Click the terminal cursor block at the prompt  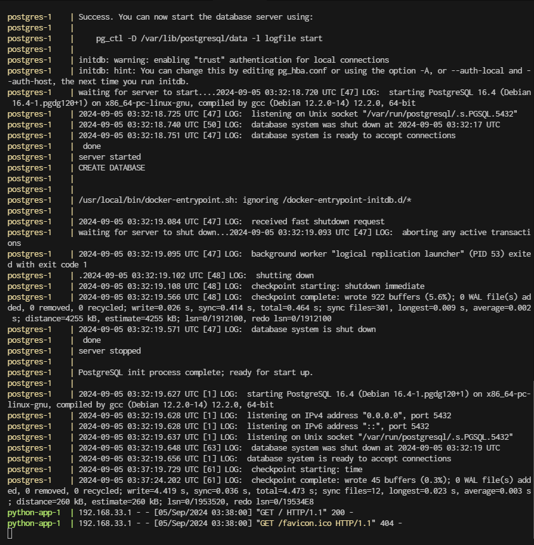[x=10, y=534]
